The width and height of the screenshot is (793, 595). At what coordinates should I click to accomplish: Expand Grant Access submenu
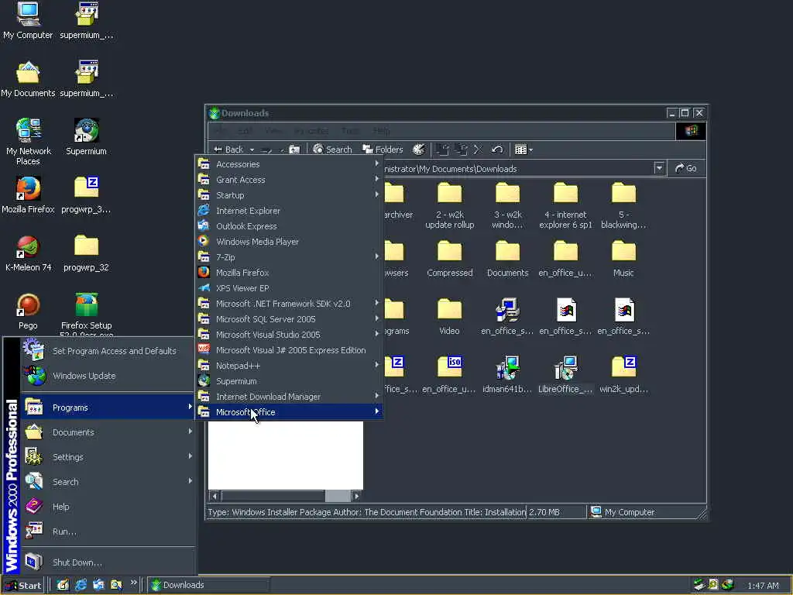pyautogui.click(x=289, y=180)
